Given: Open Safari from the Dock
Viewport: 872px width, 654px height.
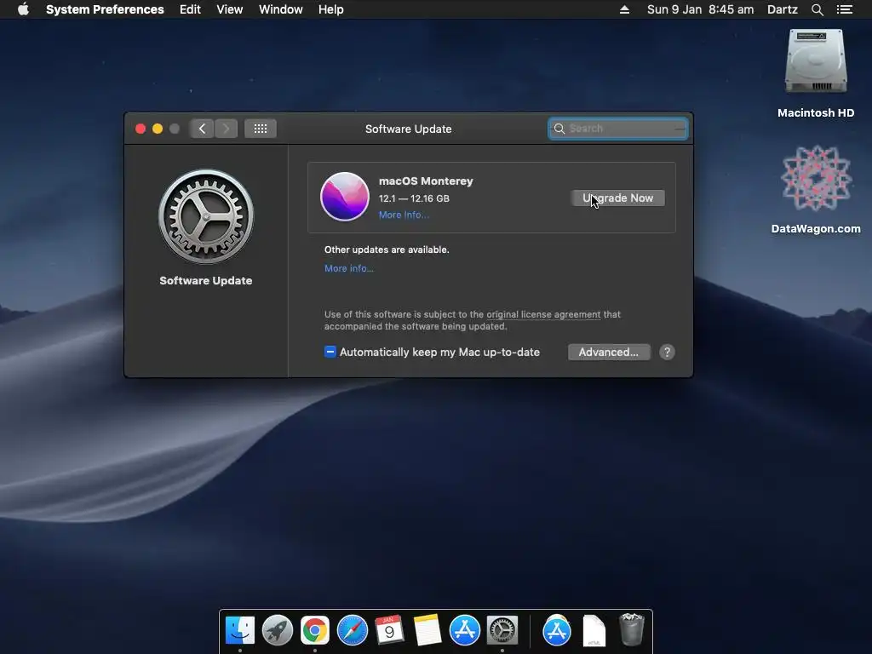Looking at the screenshot, I should click(352, 631).
